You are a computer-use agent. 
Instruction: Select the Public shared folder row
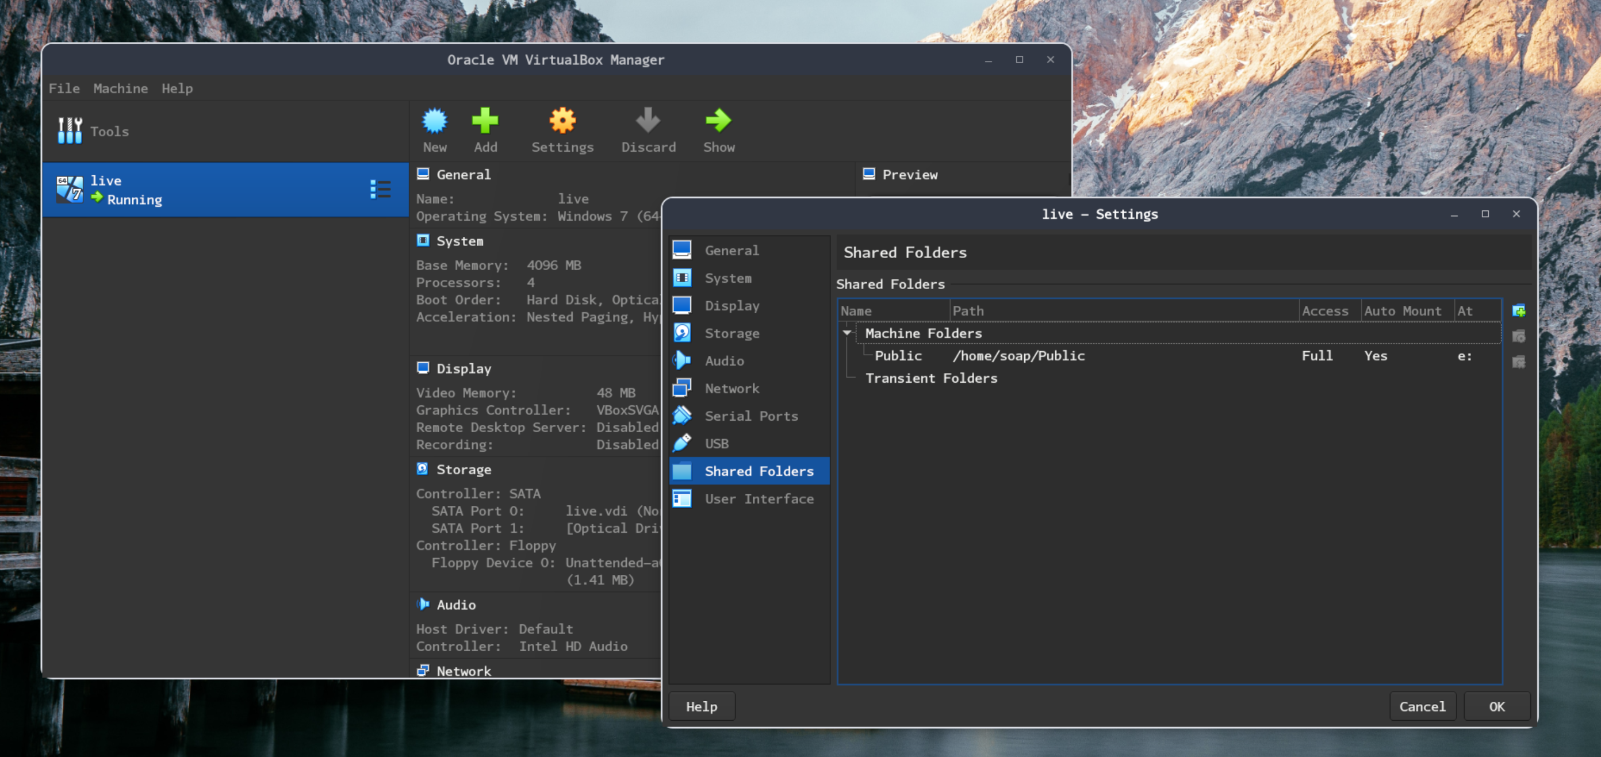coord(898,356)
